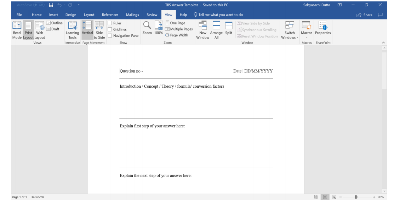Open Outline view
This screenshot has width=394, height=201.
coord(55,23)
